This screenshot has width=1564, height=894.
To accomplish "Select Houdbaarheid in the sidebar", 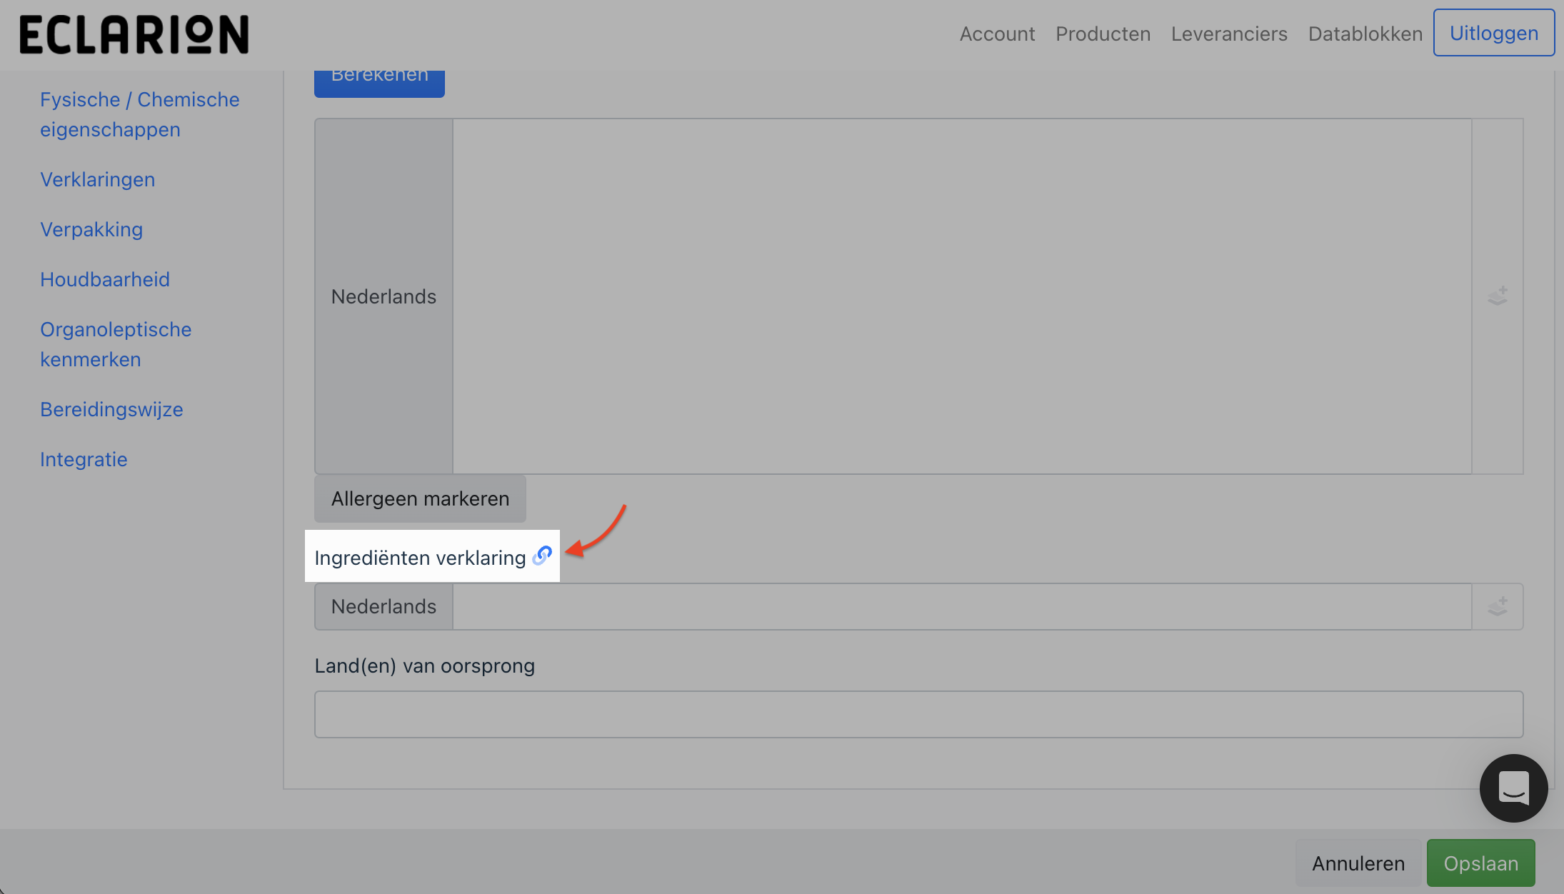I will coord(105,279).
